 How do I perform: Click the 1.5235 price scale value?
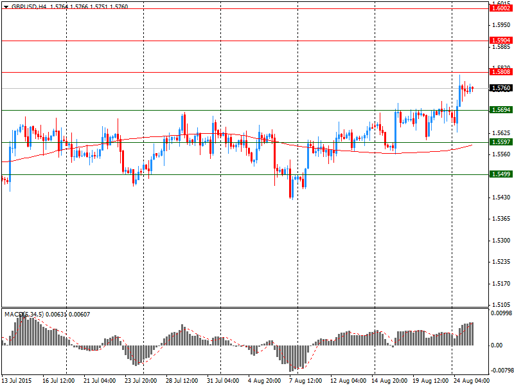click(501, 262)
